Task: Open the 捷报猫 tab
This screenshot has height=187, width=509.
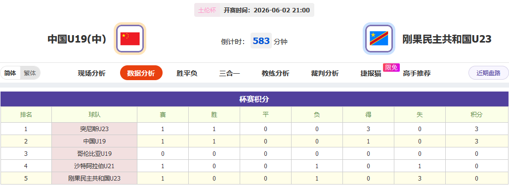Action: coord(371,73)
